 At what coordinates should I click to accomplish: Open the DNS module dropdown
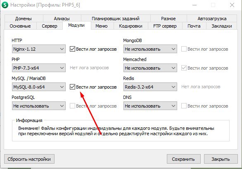click(150, 106)
